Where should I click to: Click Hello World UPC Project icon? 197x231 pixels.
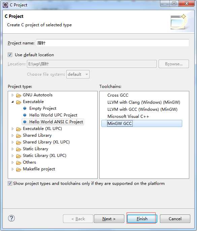click(25, 115)
